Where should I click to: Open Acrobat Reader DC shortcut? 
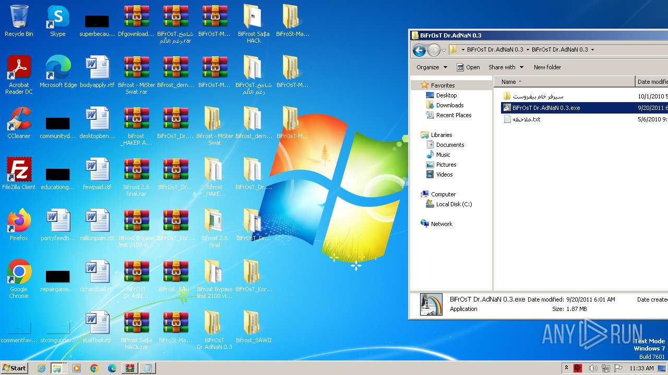(19, 75)
